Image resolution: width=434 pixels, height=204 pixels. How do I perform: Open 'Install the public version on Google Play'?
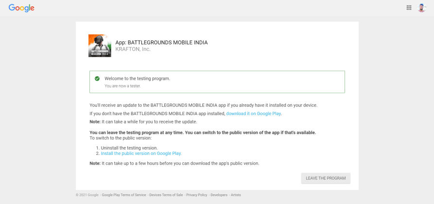(141, 153)
